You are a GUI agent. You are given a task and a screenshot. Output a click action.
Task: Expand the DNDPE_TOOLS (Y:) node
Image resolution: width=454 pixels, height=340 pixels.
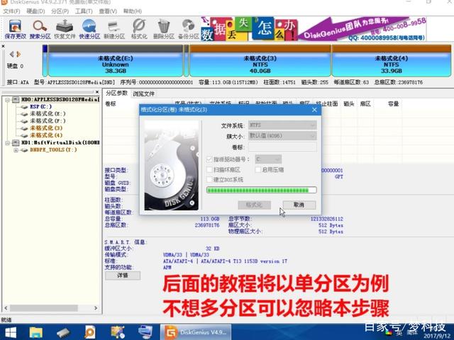[x=16, y=150]
